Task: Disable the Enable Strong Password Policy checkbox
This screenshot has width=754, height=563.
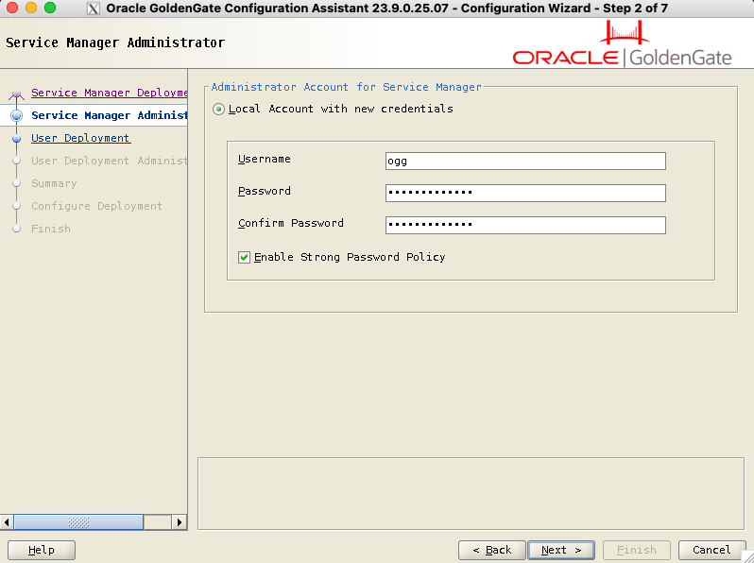Action: pos(245,257)
